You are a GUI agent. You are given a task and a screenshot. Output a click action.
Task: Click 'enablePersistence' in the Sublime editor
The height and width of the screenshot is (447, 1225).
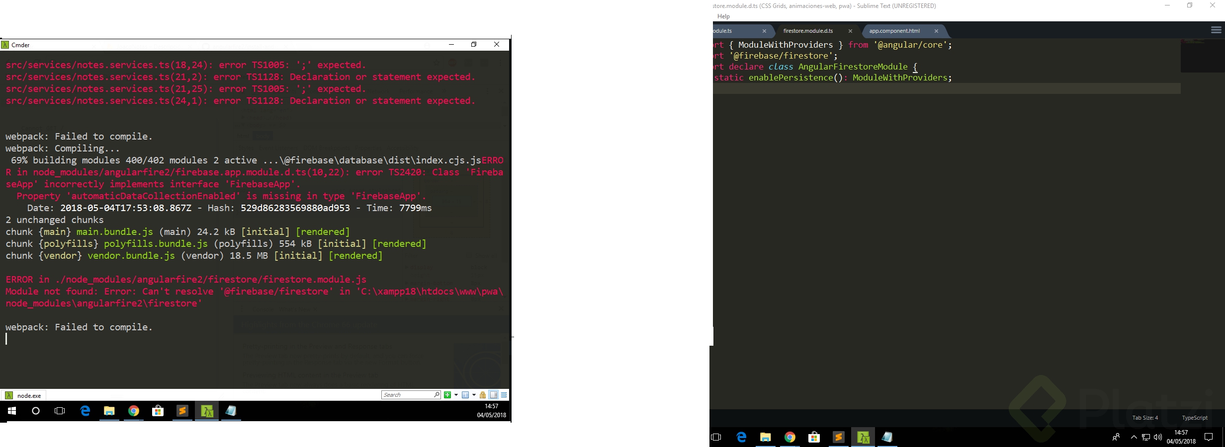(x=791, y=77)
